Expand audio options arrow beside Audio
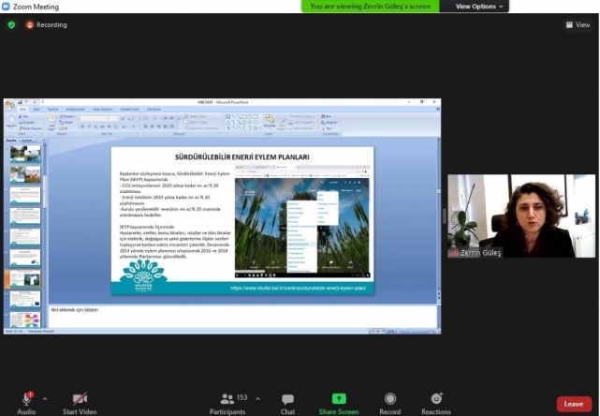 pyautogui.click(x=45, y=397)
